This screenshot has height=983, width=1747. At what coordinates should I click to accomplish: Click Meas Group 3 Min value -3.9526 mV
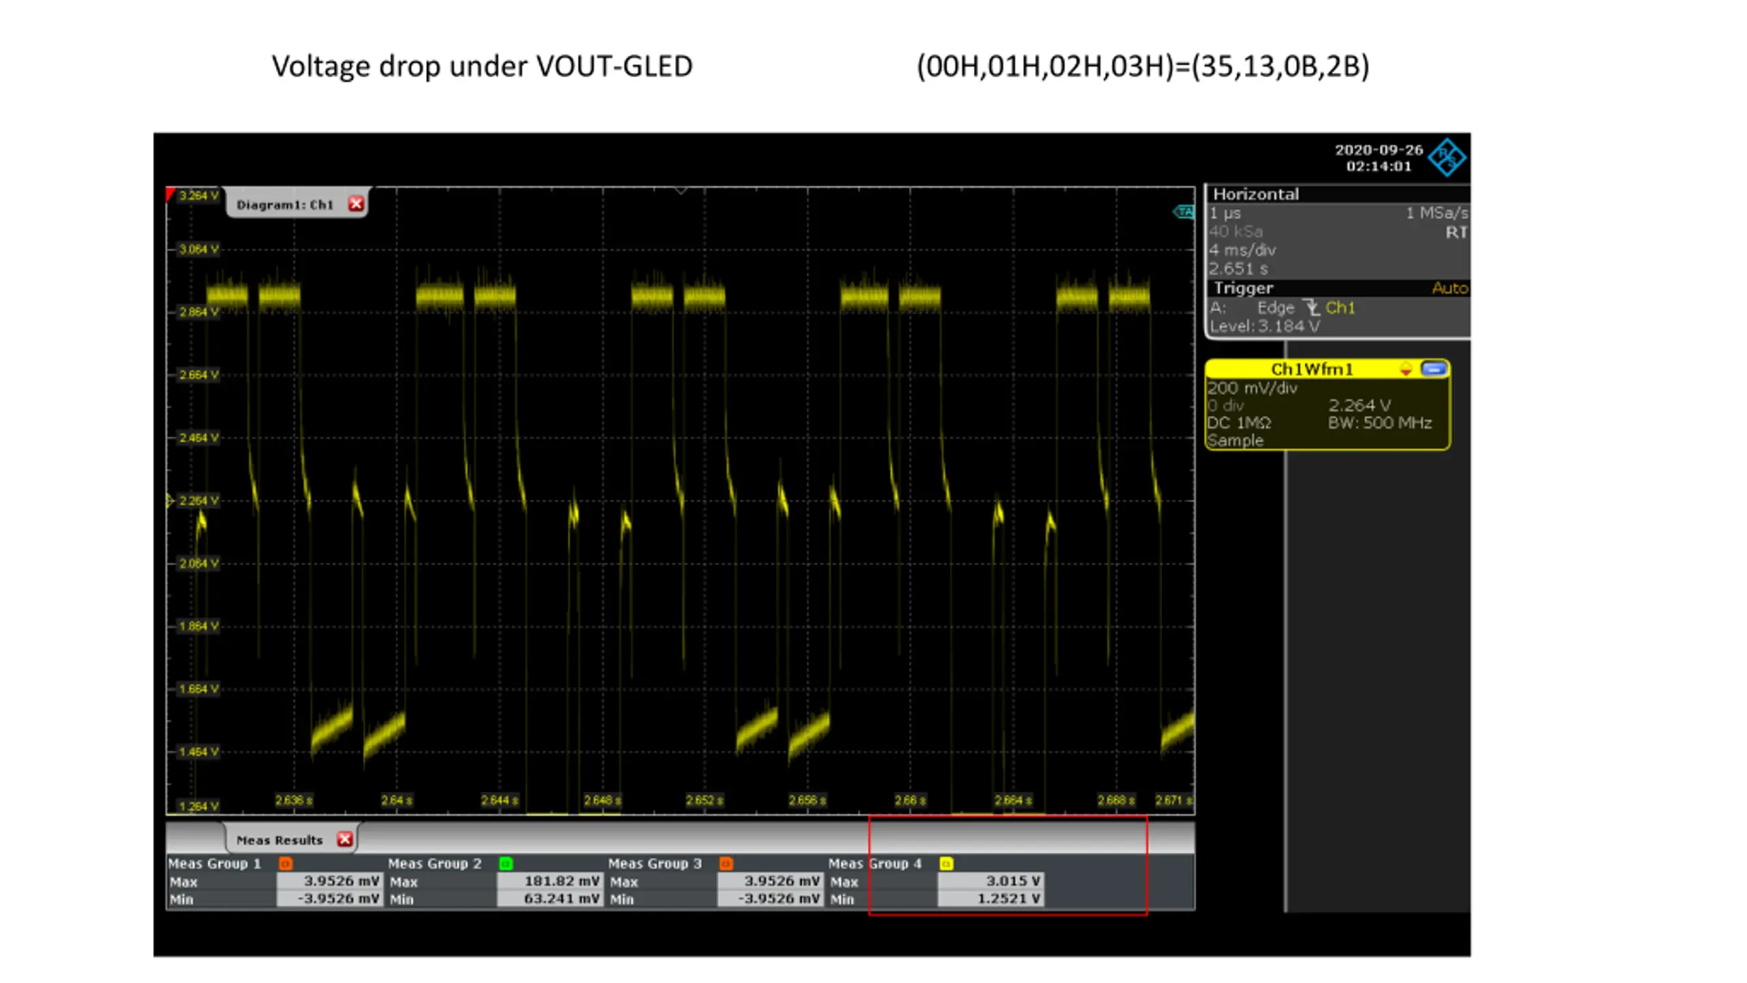[770, 899]
